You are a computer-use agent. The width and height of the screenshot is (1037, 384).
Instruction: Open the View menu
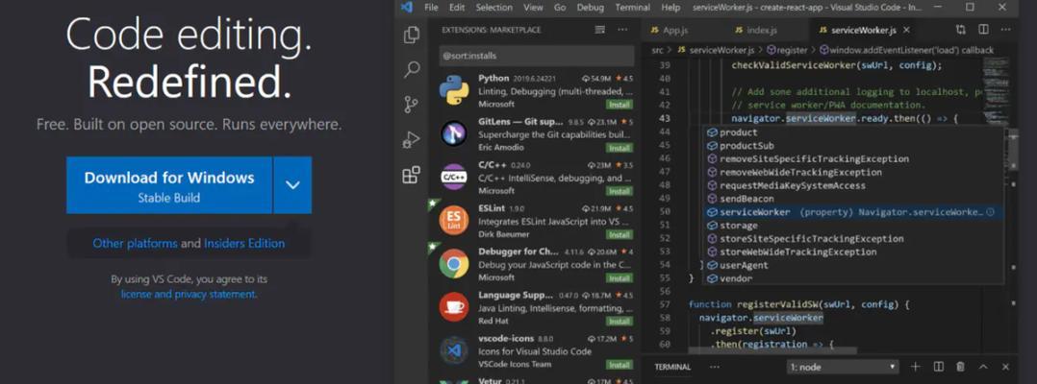point(533,8)
